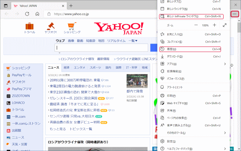Expand ヘルプとフィードバック submenu

pyautogui.click(x=193, y=148)
